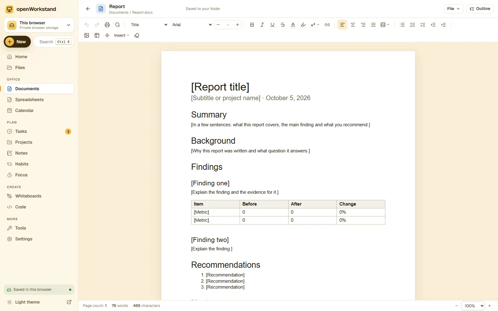Click the Search field

pos(54,42)
